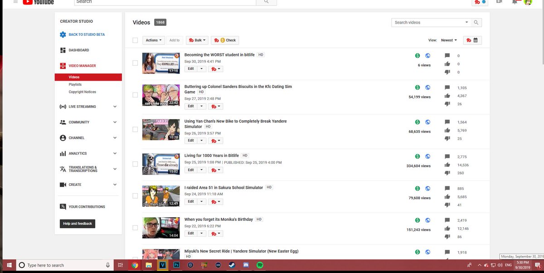This screenshot has width=544, height=273.
Task: Open the Dashboard section
Action: click(79, 50)
